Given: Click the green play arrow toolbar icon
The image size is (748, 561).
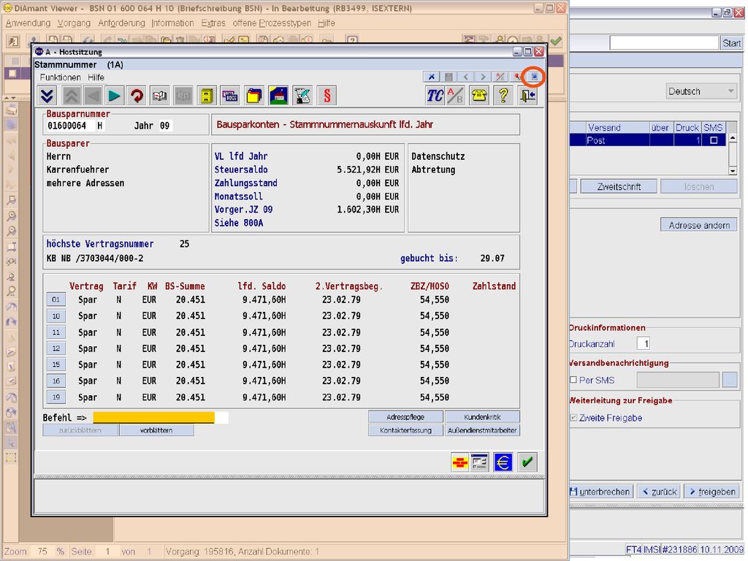Looking at the screenshot, I should [x=115, y=96].
